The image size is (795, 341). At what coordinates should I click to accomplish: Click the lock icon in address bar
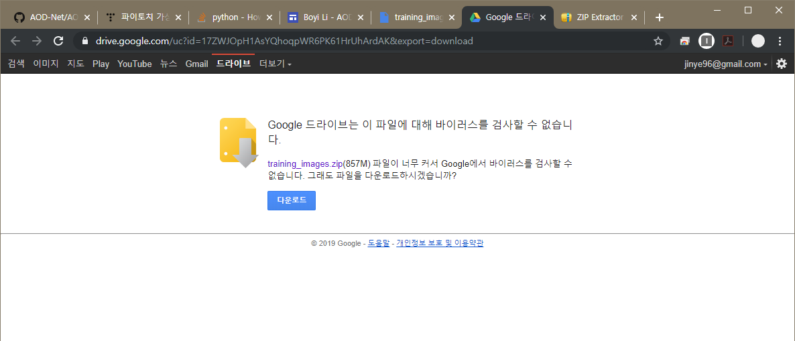point(85,41)
